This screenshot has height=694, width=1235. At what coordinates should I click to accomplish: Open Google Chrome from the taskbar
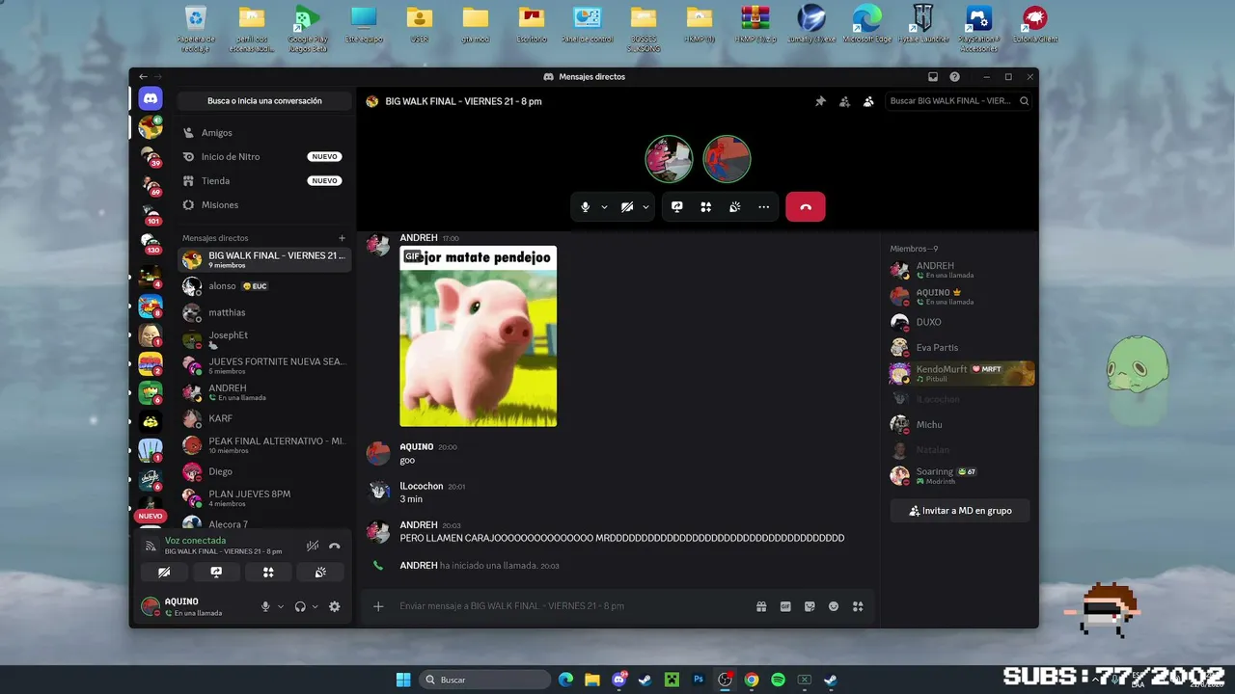point(752,680)
